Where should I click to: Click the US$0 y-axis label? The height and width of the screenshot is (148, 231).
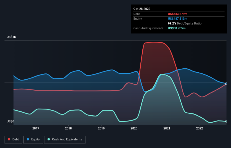click(10, 121)
